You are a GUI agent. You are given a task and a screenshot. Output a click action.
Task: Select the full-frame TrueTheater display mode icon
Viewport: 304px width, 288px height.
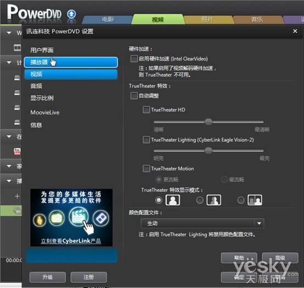(172, 200)
